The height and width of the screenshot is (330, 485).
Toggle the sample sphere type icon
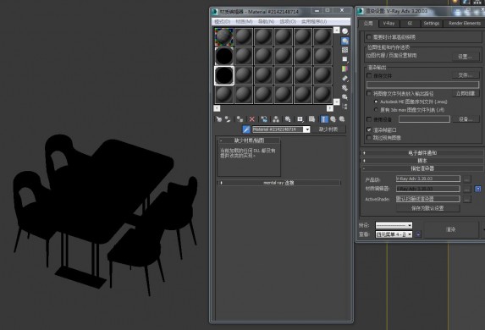[344, 31]
